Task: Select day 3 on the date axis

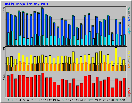Action: pyautogui.click(x=16, y=100)
